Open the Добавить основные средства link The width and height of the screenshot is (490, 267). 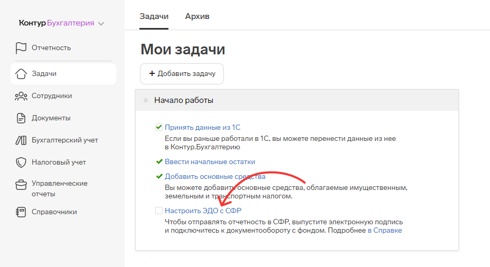pos(215,176)
